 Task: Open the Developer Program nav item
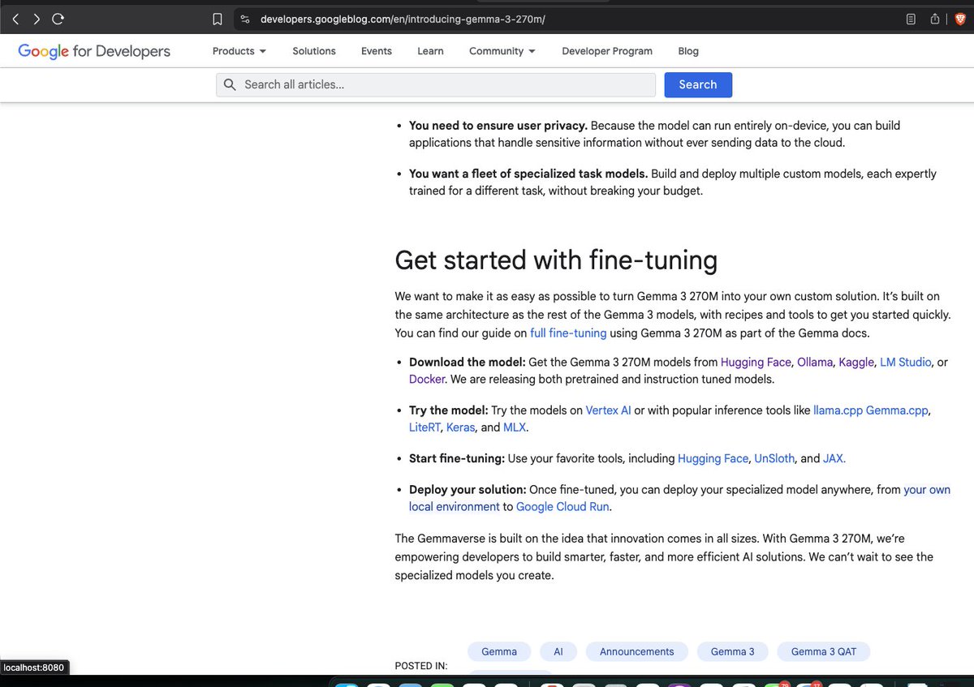[607, 51]
